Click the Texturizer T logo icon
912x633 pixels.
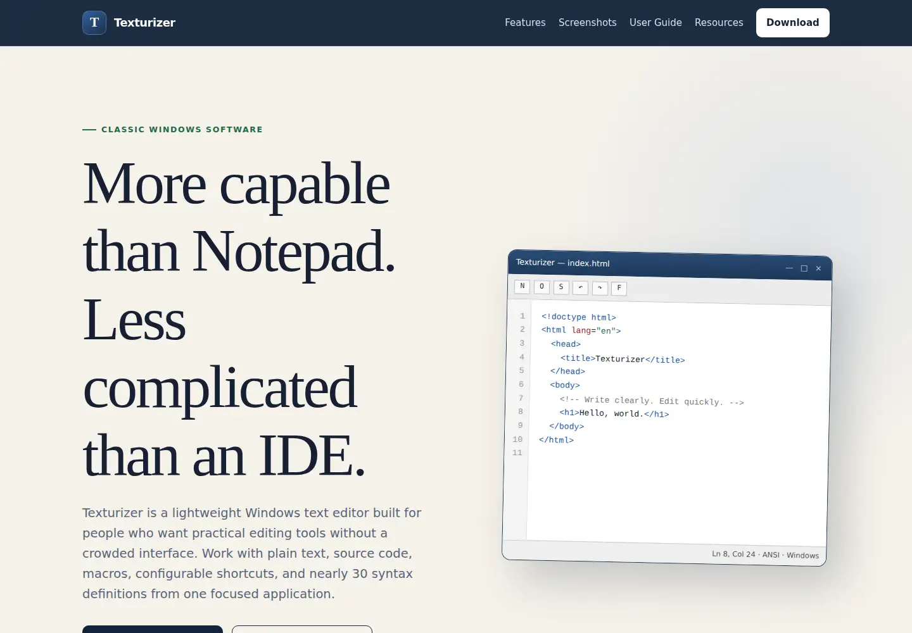pos(94,23)
